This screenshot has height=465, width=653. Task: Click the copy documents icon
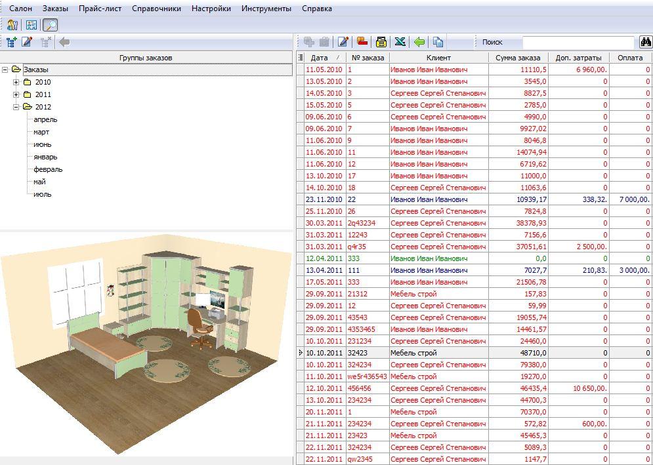(438, 41)
